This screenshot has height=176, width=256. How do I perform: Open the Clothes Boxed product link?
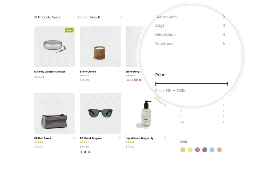tap(43, 138)
